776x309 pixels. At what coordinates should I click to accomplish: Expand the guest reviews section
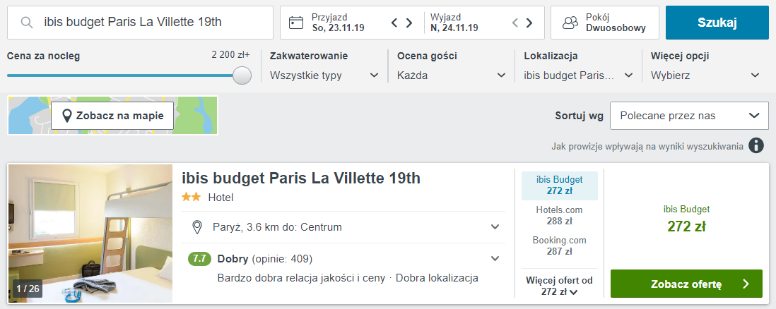(x=495, y=258)
